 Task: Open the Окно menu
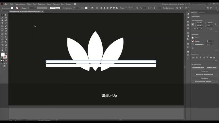point(63,4)
